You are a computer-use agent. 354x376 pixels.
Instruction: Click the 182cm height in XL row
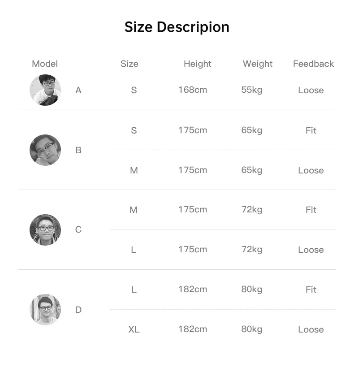point(193,329)
